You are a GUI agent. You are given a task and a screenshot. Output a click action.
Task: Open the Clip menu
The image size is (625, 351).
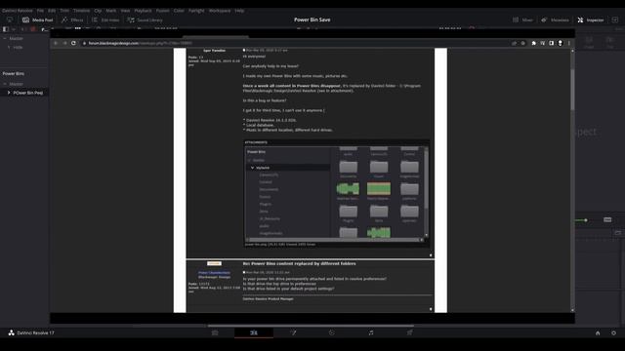[x=98, y=11]
